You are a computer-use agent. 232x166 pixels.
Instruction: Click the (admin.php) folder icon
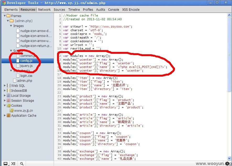tap(12, 21)
